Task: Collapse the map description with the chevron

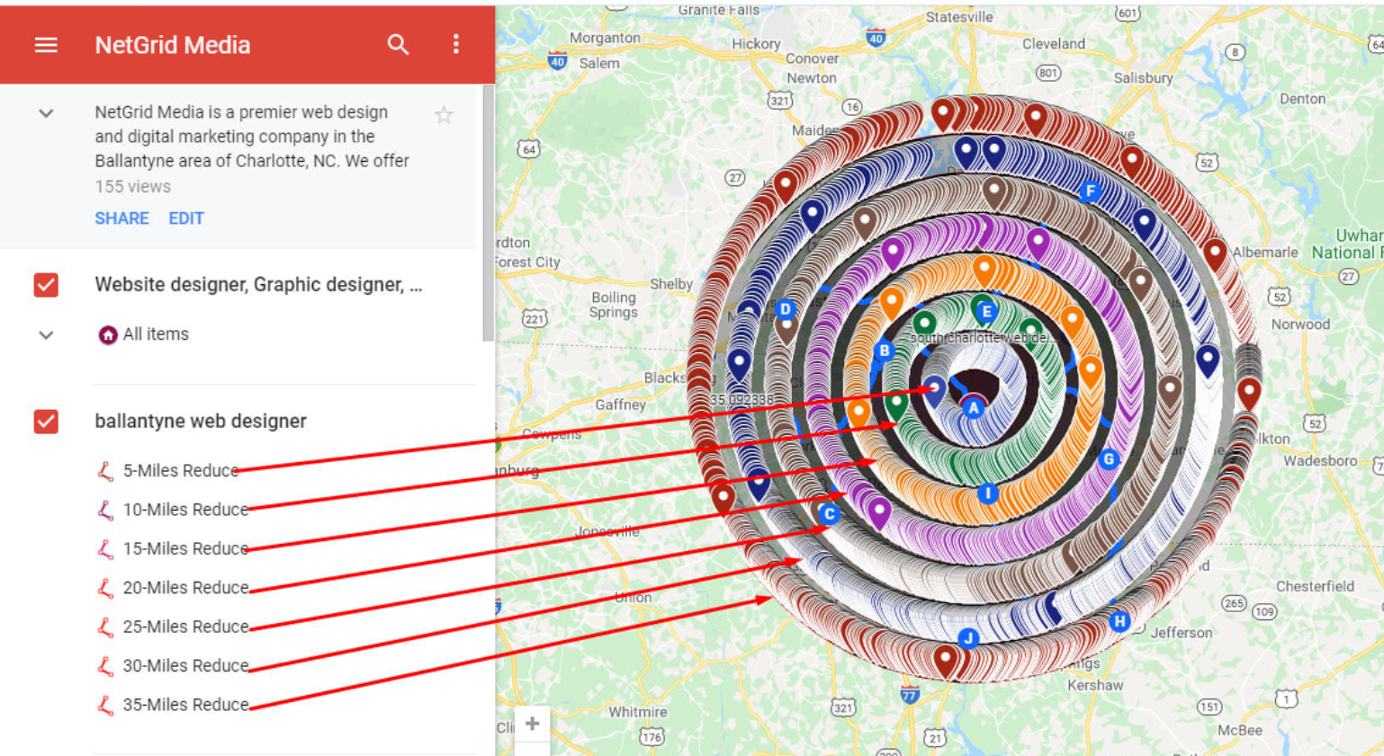Action: tap(46, 113)
